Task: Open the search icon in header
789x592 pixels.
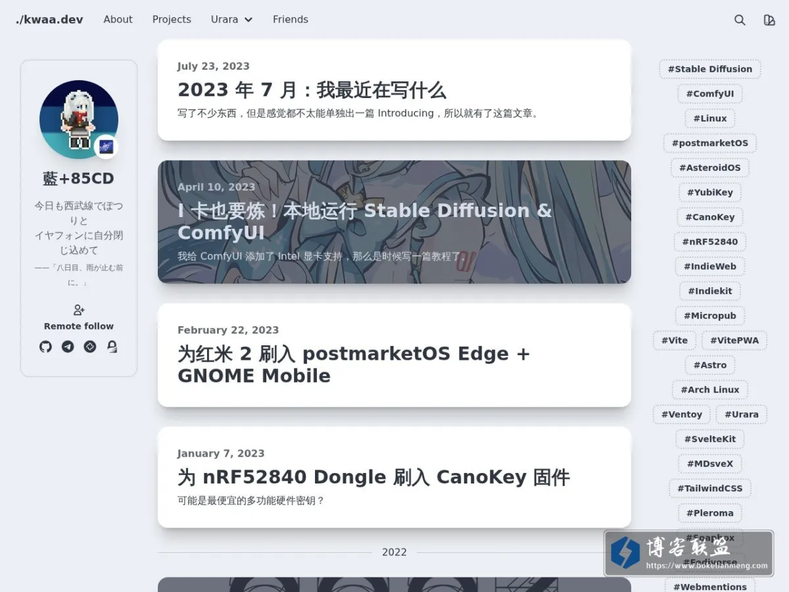Action: [x=740, y=20]
